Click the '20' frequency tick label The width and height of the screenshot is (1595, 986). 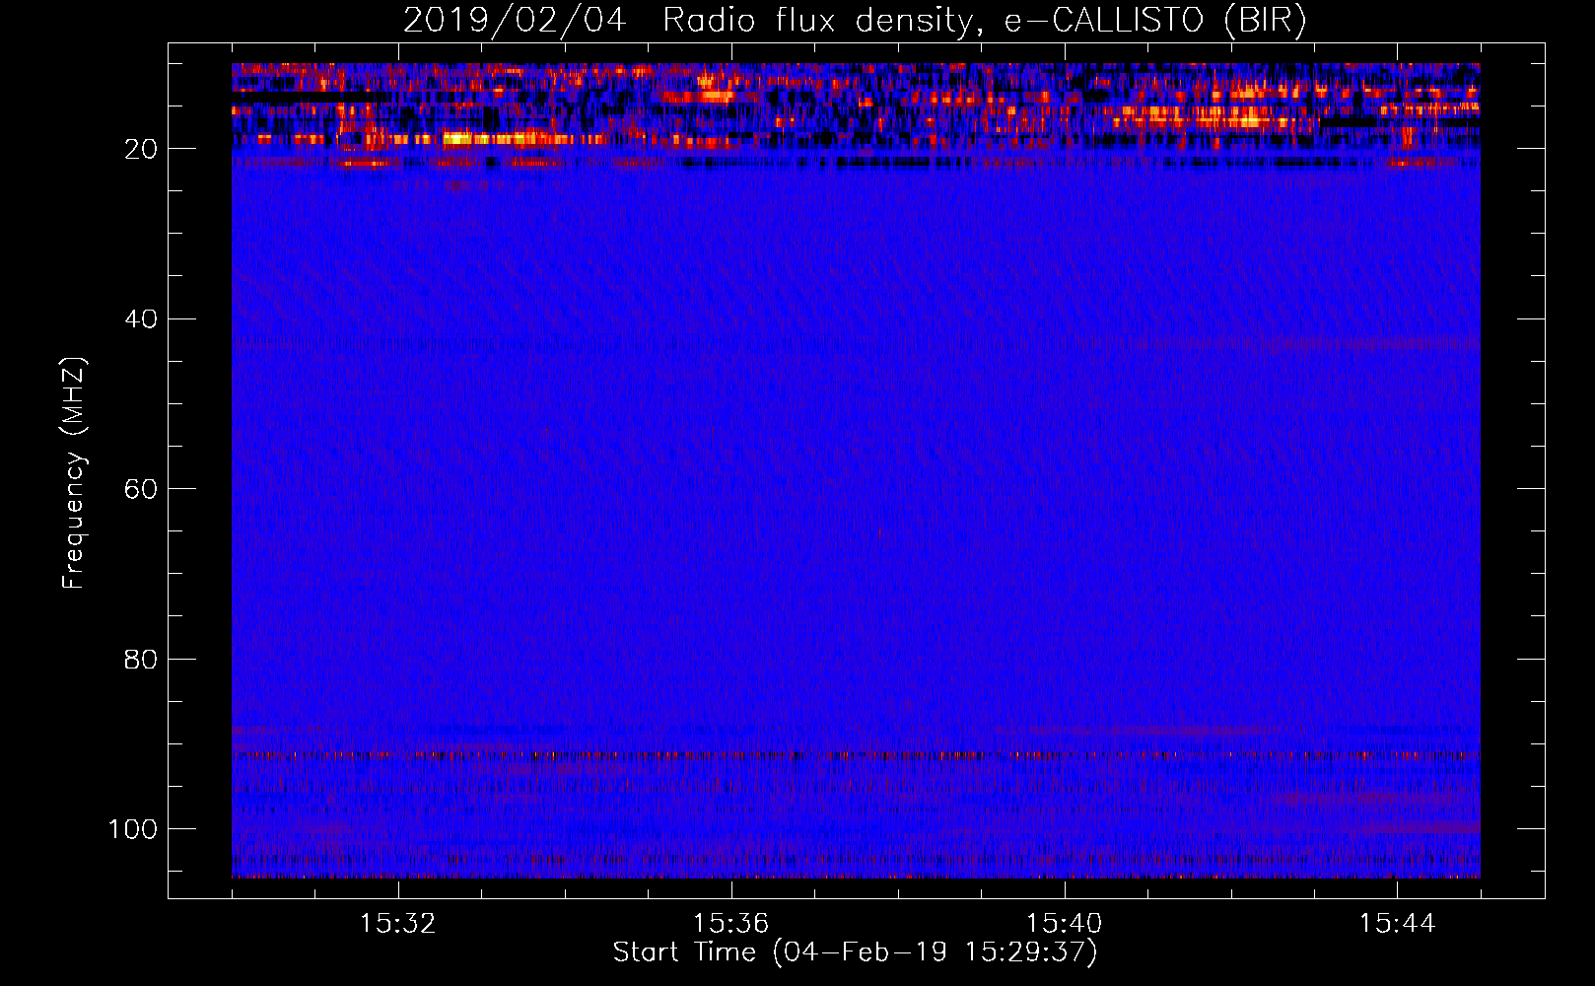pos(141,149)
